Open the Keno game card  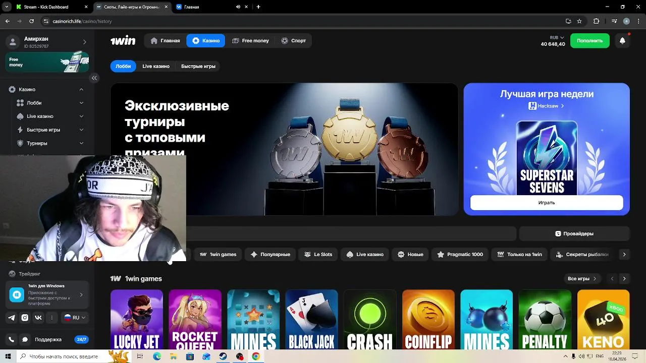[x=604, y=320]
